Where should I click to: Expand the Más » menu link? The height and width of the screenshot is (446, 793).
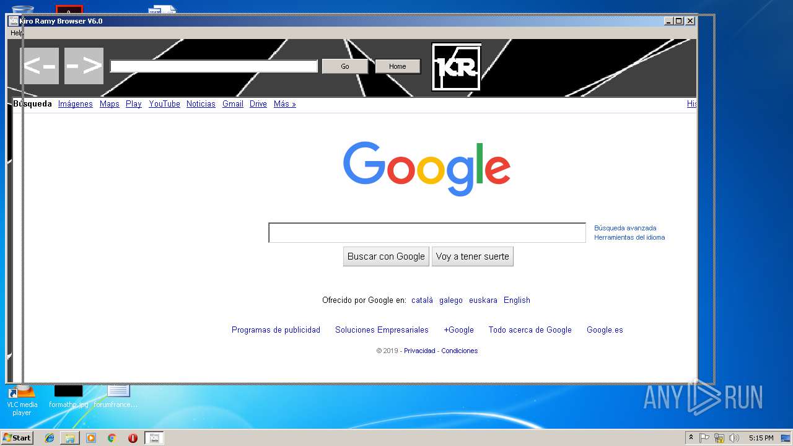[x=285, y=104]
